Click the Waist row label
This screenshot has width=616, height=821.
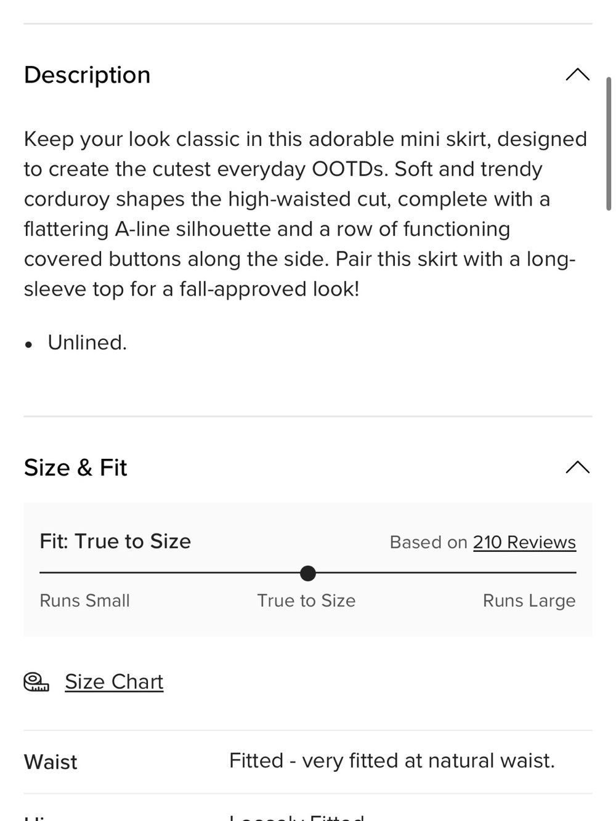coord(51,762)
